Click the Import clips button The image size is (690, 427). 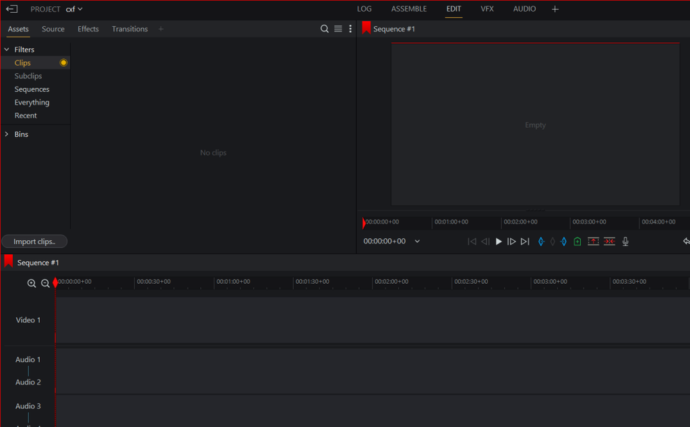point(34,241)
